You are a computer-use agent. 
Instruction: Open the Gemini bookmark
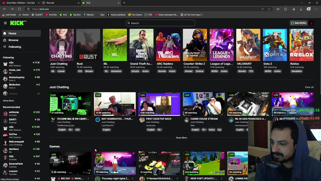pyautogui.click(x=24, y=15)
